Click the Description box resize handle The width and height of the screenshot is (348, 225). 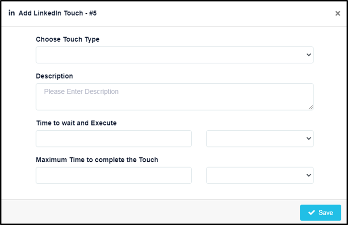311,108
